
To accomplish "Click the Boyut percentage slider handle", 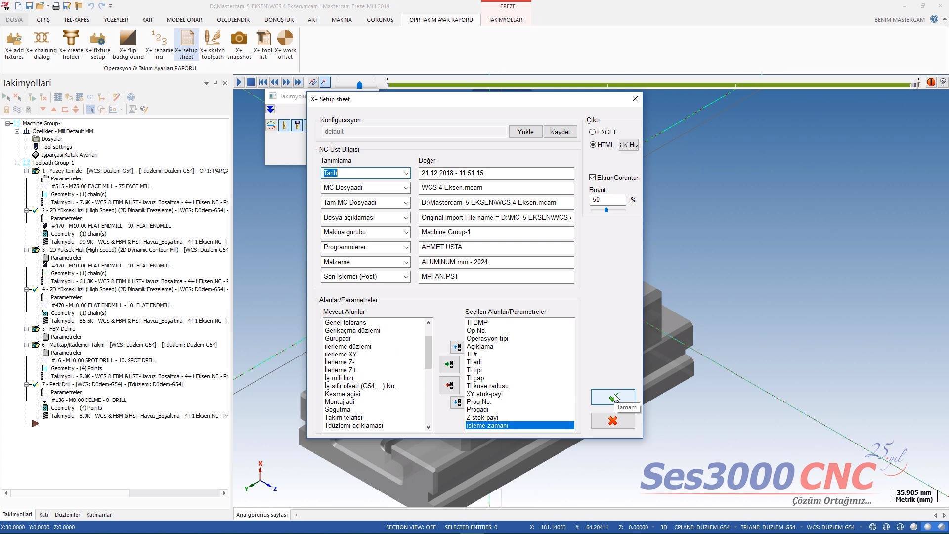I will pyautogui.click(x=606, y=210).
